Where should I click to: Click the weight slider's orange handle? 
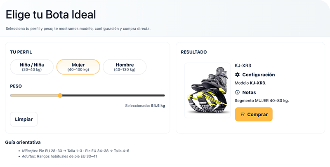tap(60, 95)
